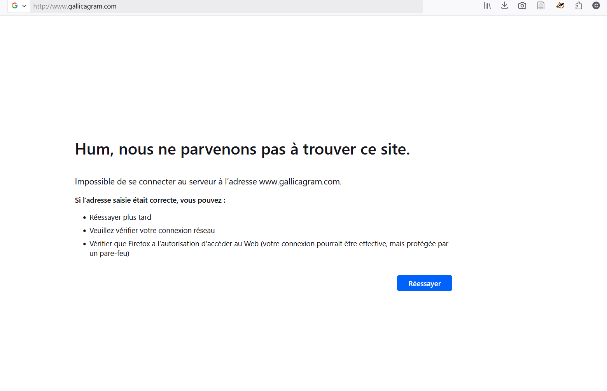The height and width of the screenshot is (391, 607).
Task: Click the gray document page toolbar icon
Action: (x=541, y=6)
